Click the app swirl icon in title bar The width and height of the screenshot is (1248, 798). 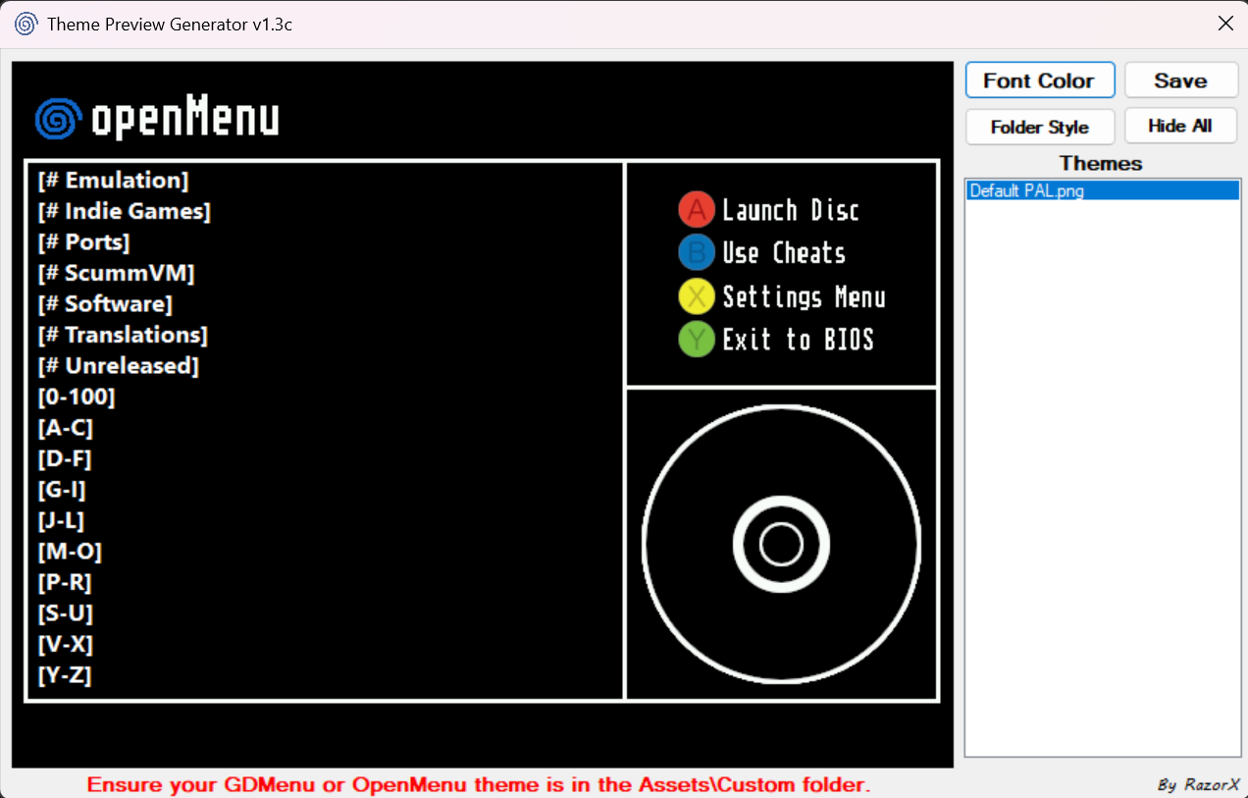[x=26, y=24]
